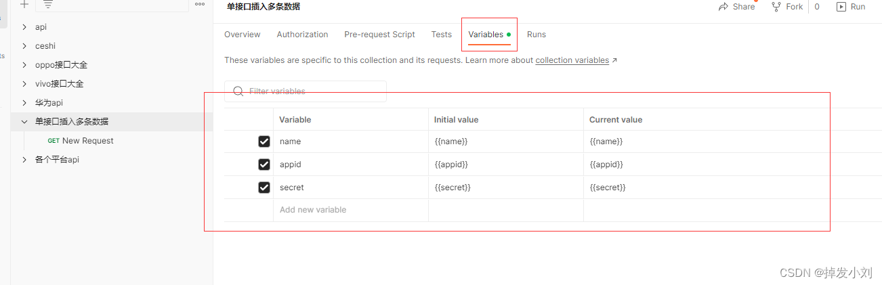Screen dimensions: 882x285
Task: Click the magnifier icon in Filter variables
Action: coord(238,91)
